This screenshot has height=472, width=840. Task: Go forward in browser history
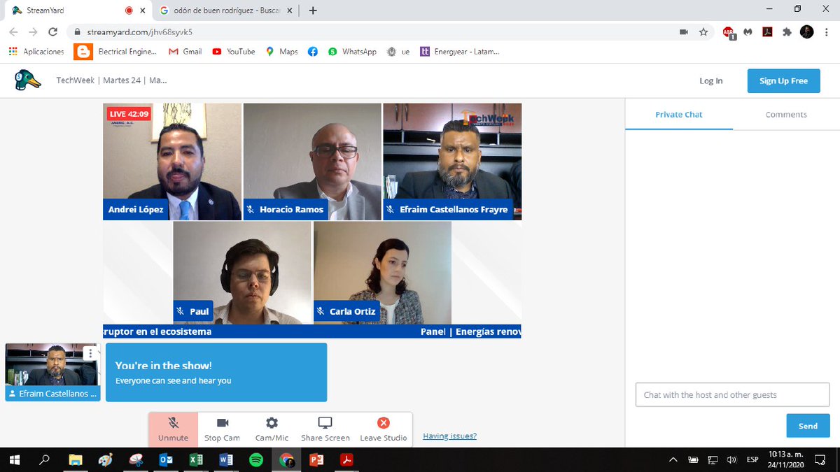pos(33,32)
